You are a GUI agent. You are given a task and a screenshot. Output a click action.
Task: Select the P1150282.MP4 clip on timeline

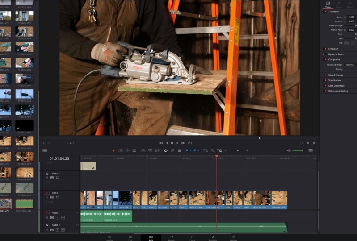197,200
